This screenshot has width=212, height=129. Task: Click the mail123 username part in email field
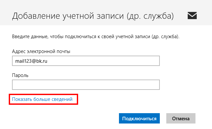[23, 61]
